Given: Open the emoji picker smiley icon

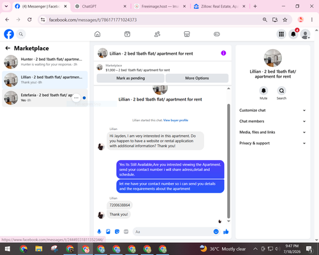Looking at the screenshot, I should [x=216, y=231].
